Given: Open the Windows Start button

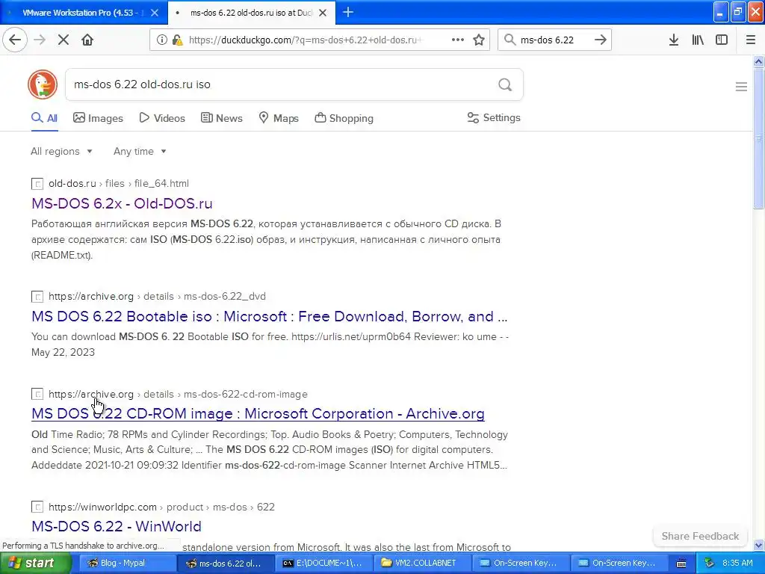Looking at the screenshot, I should point(34,564).
